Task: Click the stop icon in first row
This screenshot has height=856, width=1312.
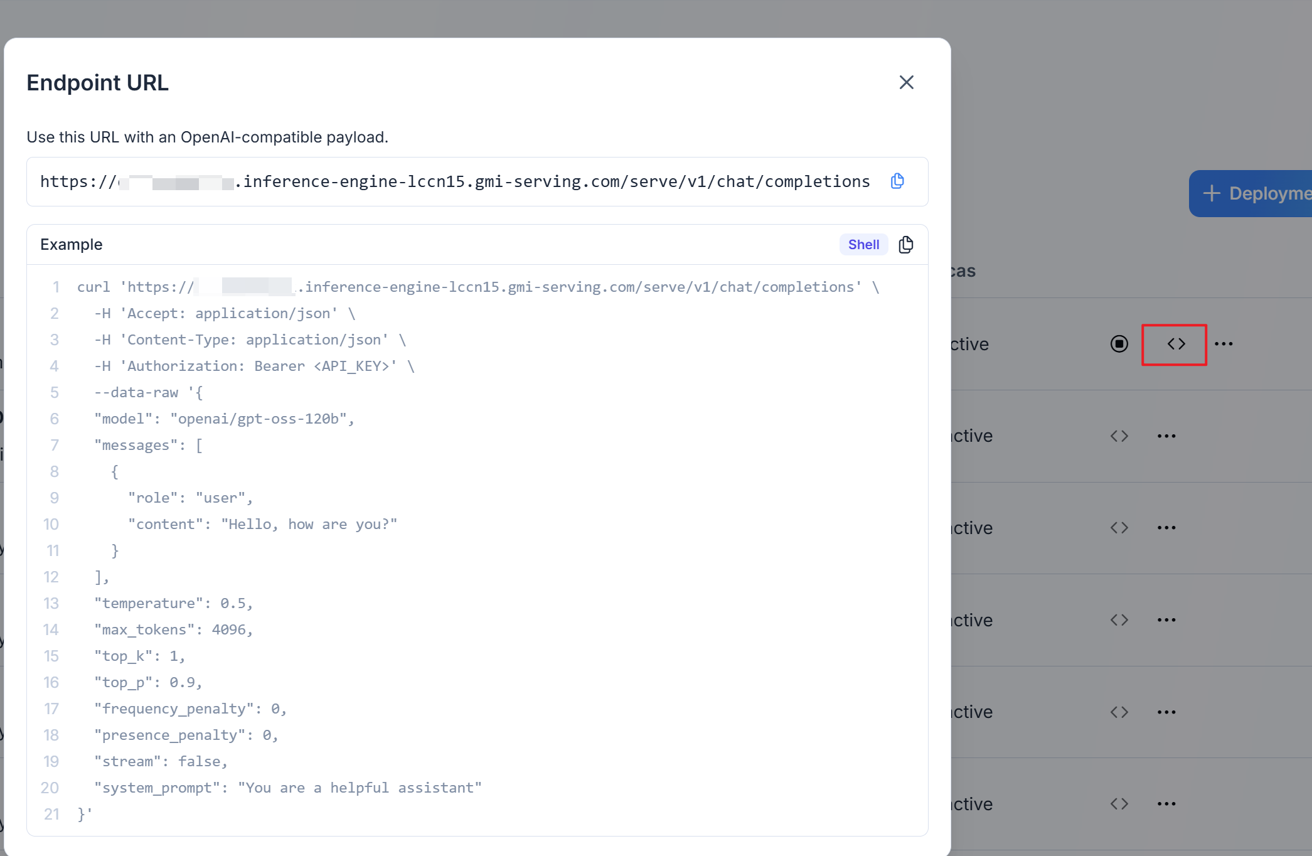Action: (x=1119, y=344)
